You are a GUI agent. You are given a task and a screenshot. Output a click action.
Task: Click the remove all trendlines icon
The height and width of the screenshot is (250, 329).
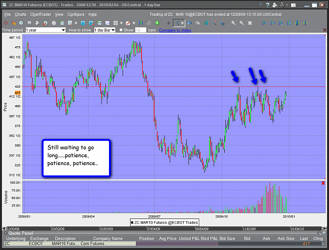click(x=222, y=23)
